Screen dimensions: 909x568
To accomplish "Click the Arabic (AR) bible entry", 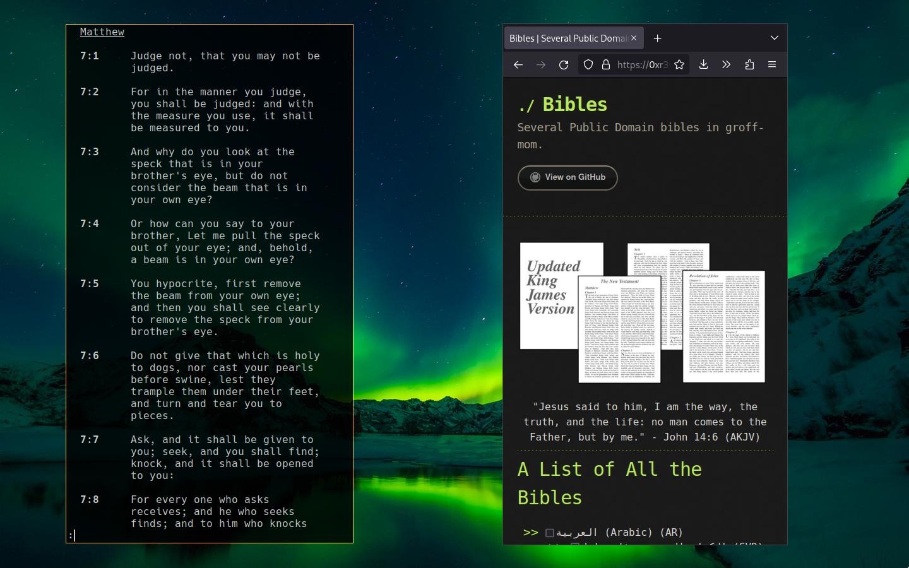I will click(619, 532).
